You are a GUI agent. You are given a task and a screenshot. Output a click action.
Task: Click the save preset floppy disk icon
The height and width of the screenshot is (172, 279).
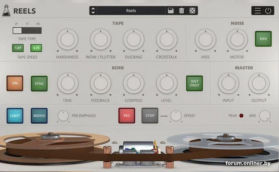pyautogui.click(x=171, y=11)
